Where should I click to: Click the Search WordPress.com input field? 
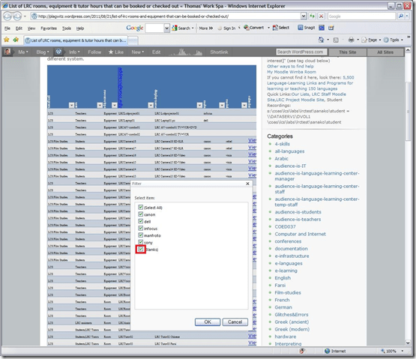pos(301,52)
